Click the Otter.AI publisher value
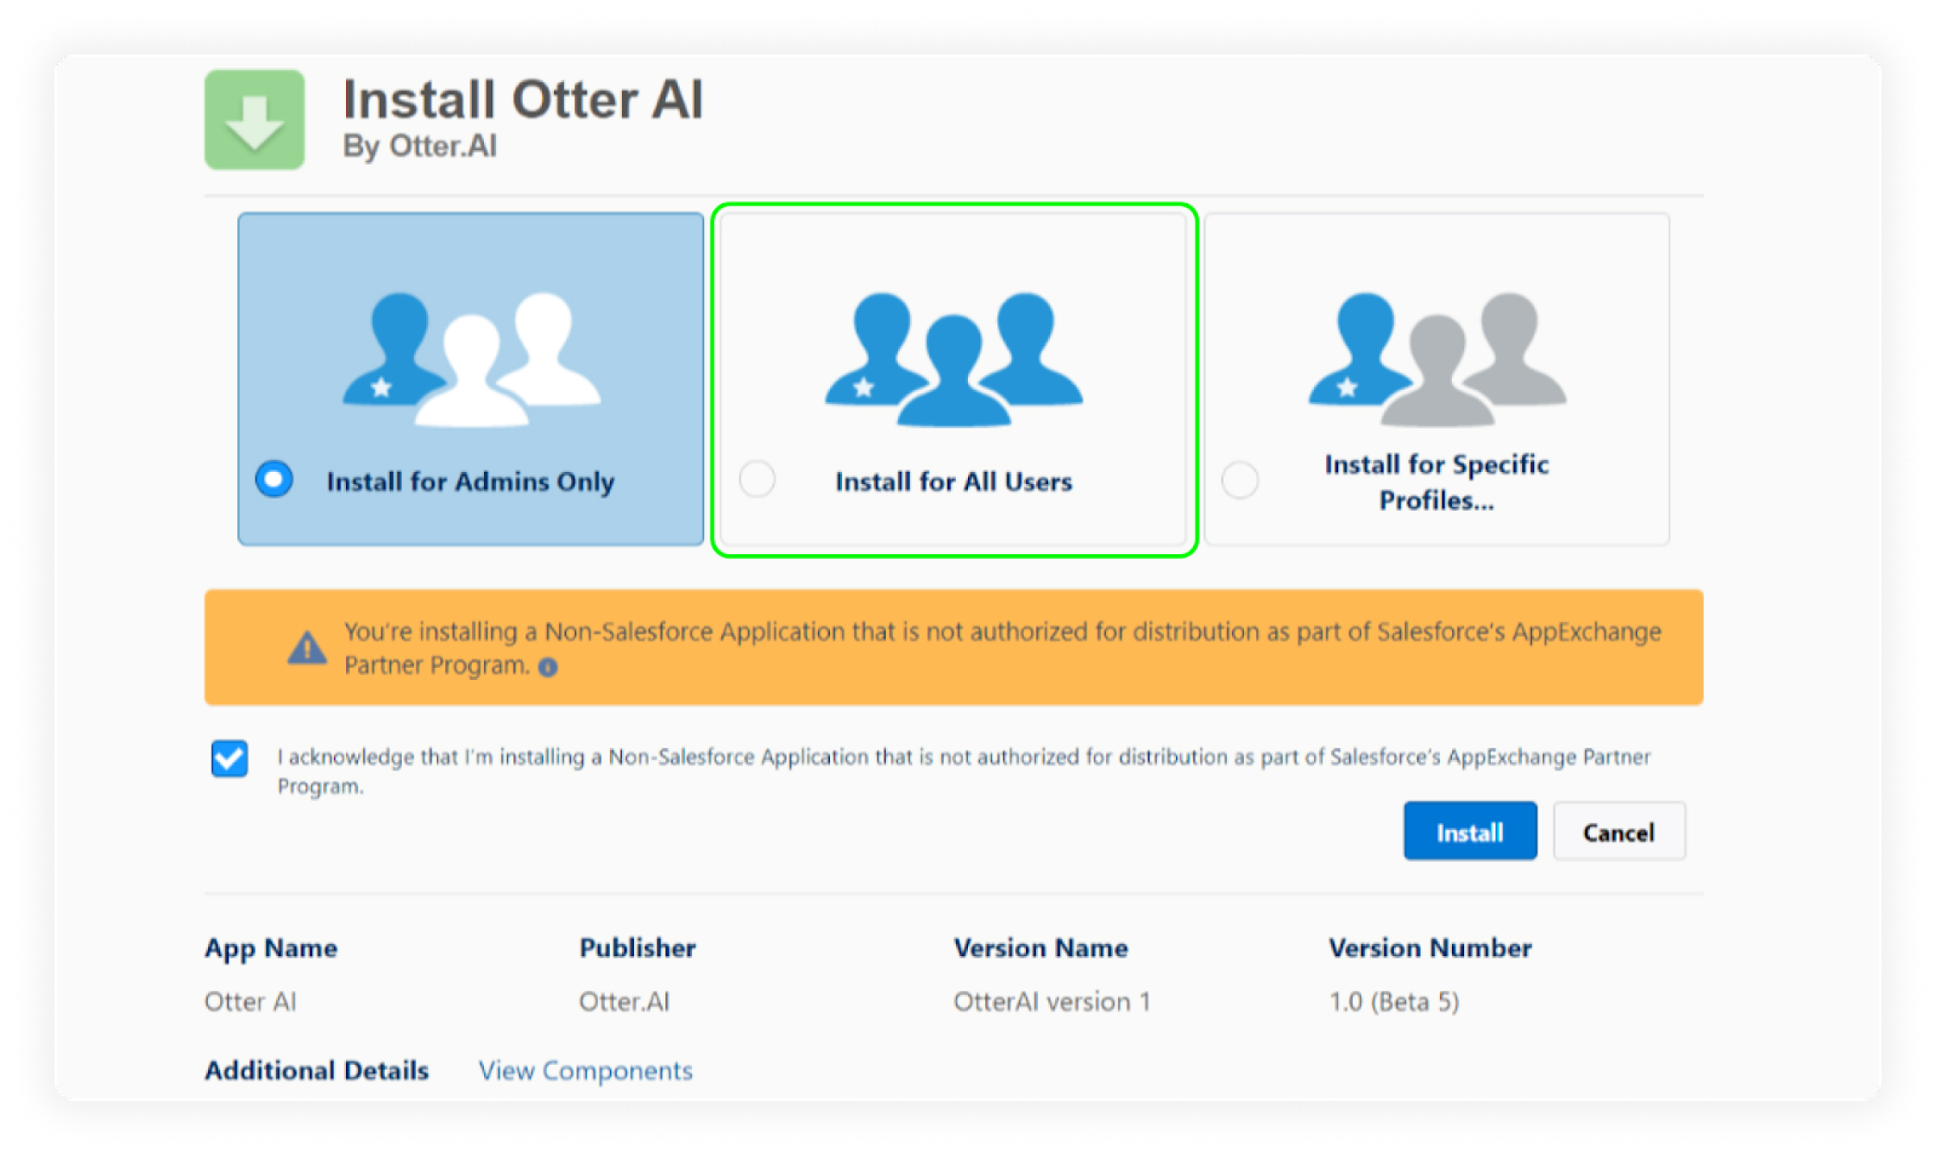 [624, 1001]
